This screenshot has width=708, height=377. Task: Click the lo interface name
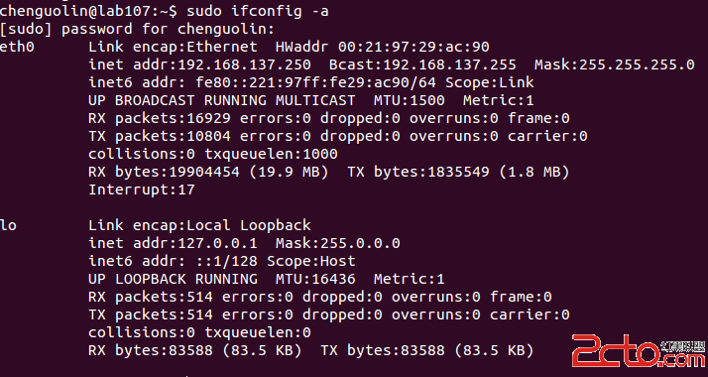[8, 225]
